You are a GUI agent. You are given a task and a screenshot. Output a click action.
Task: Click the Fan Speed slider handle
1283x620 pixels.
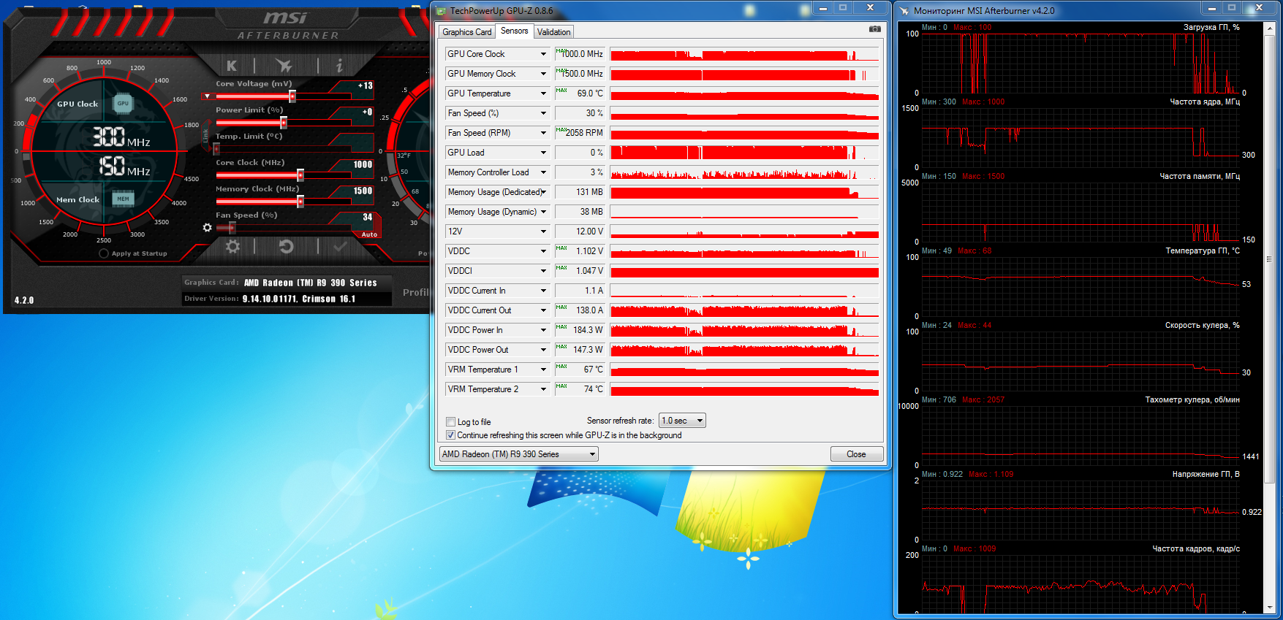232,228
